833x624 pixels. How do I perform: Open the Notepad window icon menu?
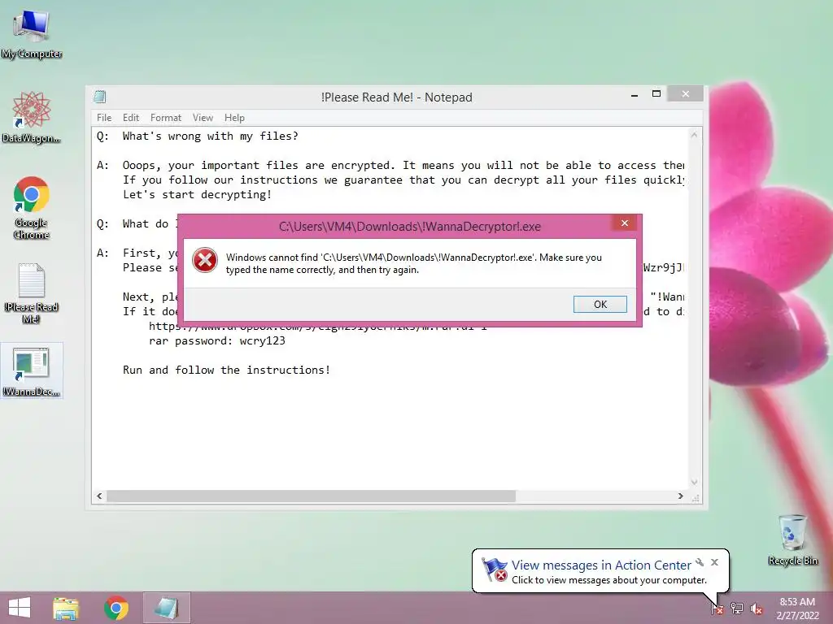click(100, 97)
